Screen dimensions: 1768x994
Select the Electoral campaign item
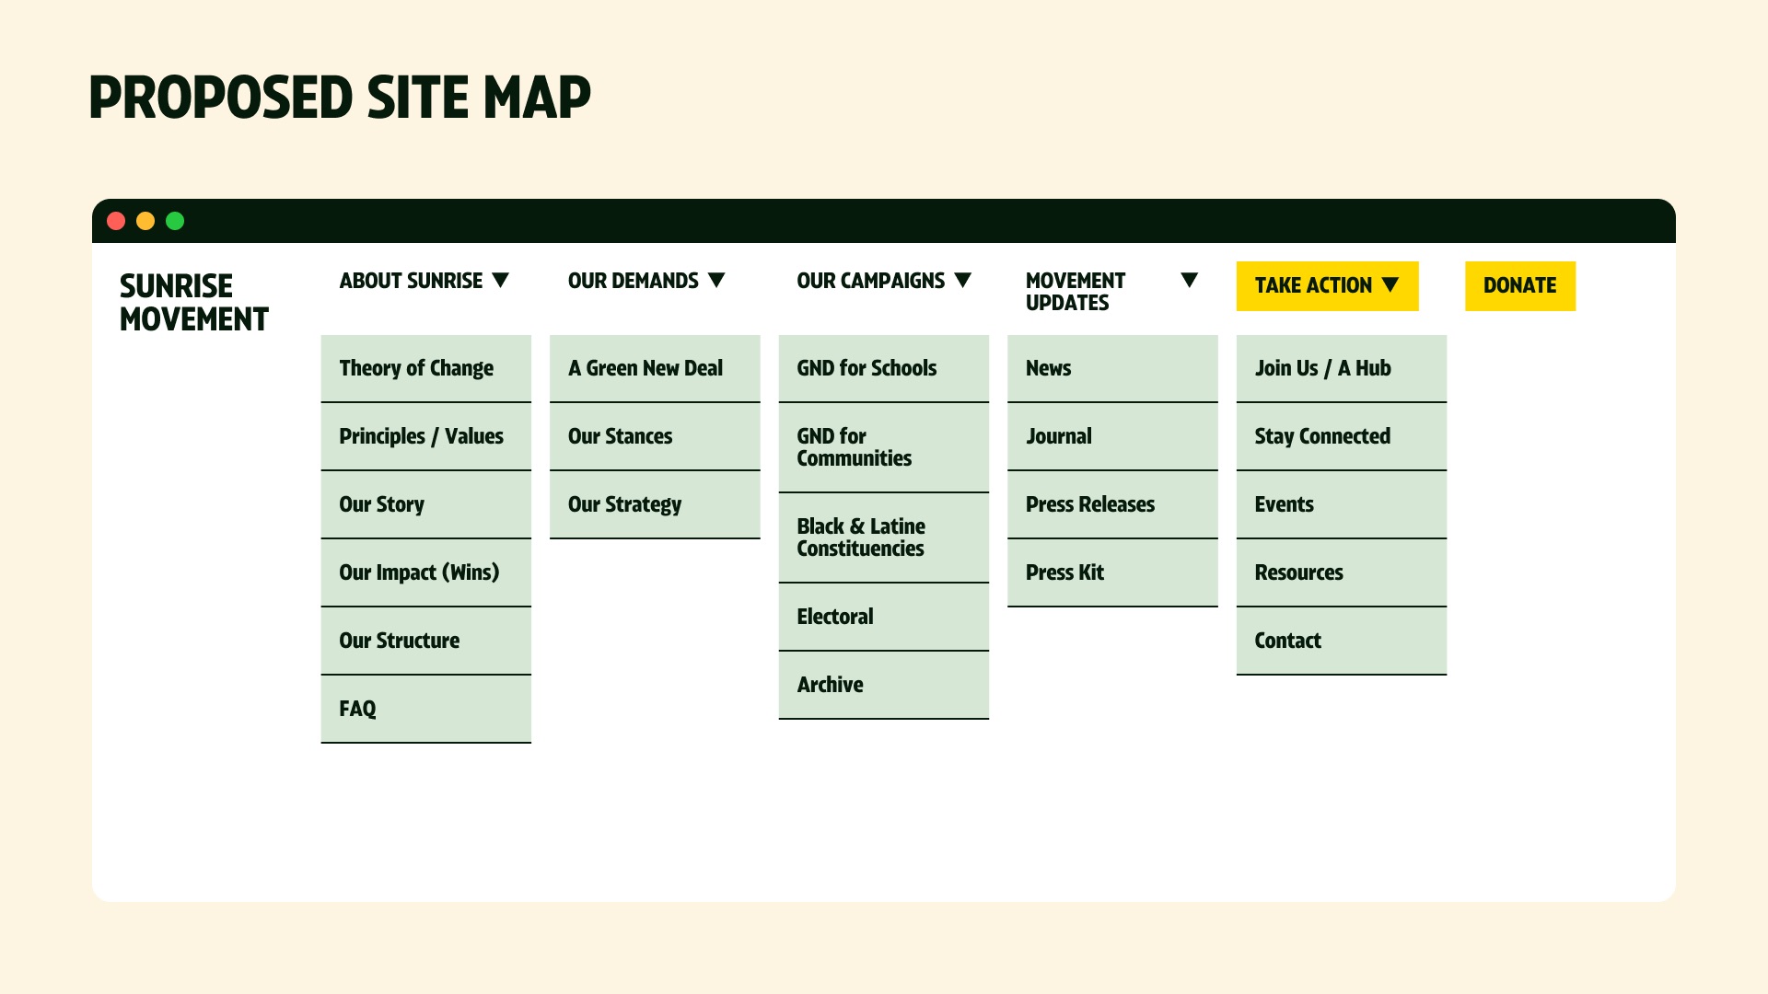pos(884,617)
